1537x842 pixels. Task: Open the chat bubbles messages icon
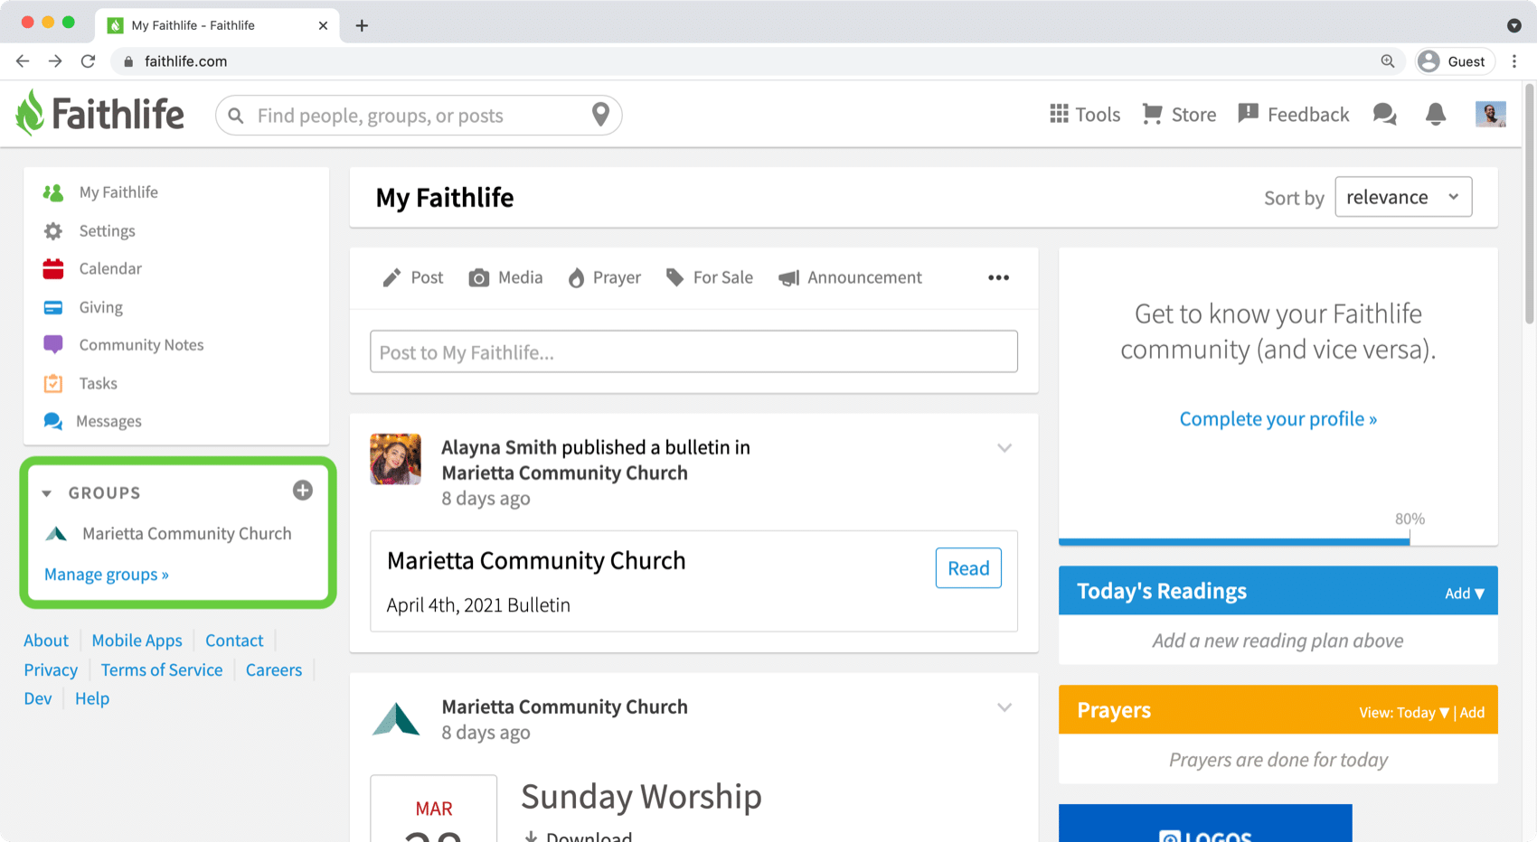click(1384, 115)
